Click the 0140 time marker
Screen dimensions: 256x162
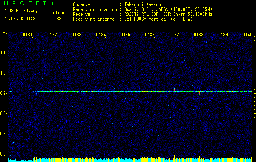[247, 35]
